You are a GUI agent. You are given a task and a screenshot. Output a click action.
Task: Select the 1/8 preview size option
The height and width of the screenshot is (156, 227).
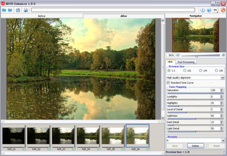tap(217, 70)
